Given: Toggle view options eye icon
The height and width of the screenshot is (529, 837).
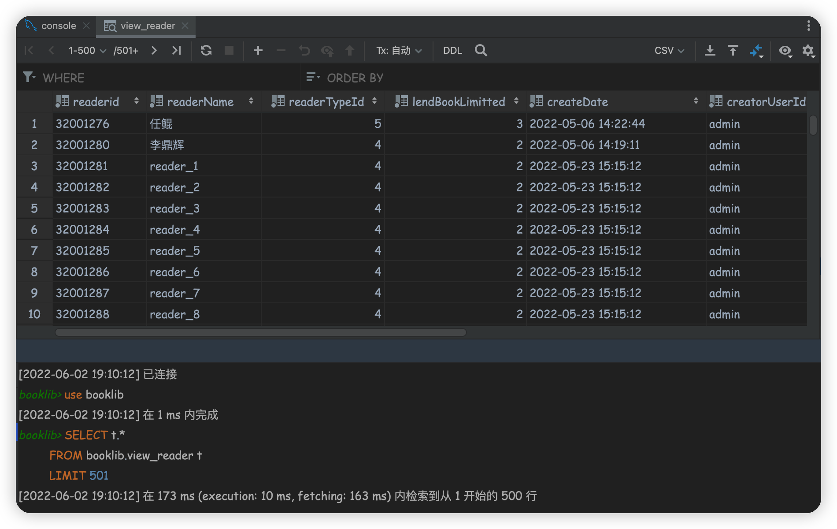Looking at the screenshot, I should (x=785, y=51).
